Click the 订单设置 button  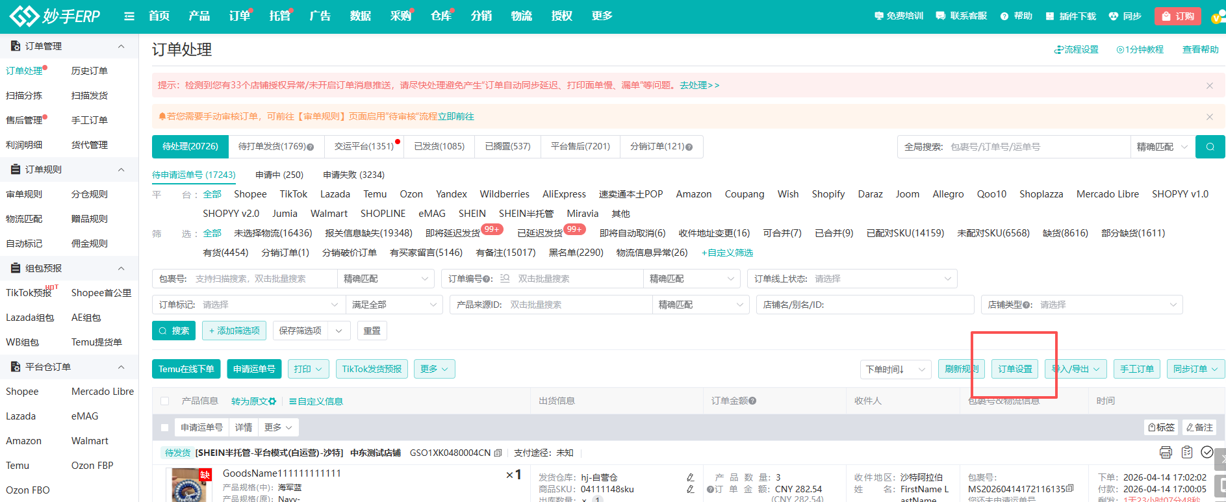(x=1015, y=369)
